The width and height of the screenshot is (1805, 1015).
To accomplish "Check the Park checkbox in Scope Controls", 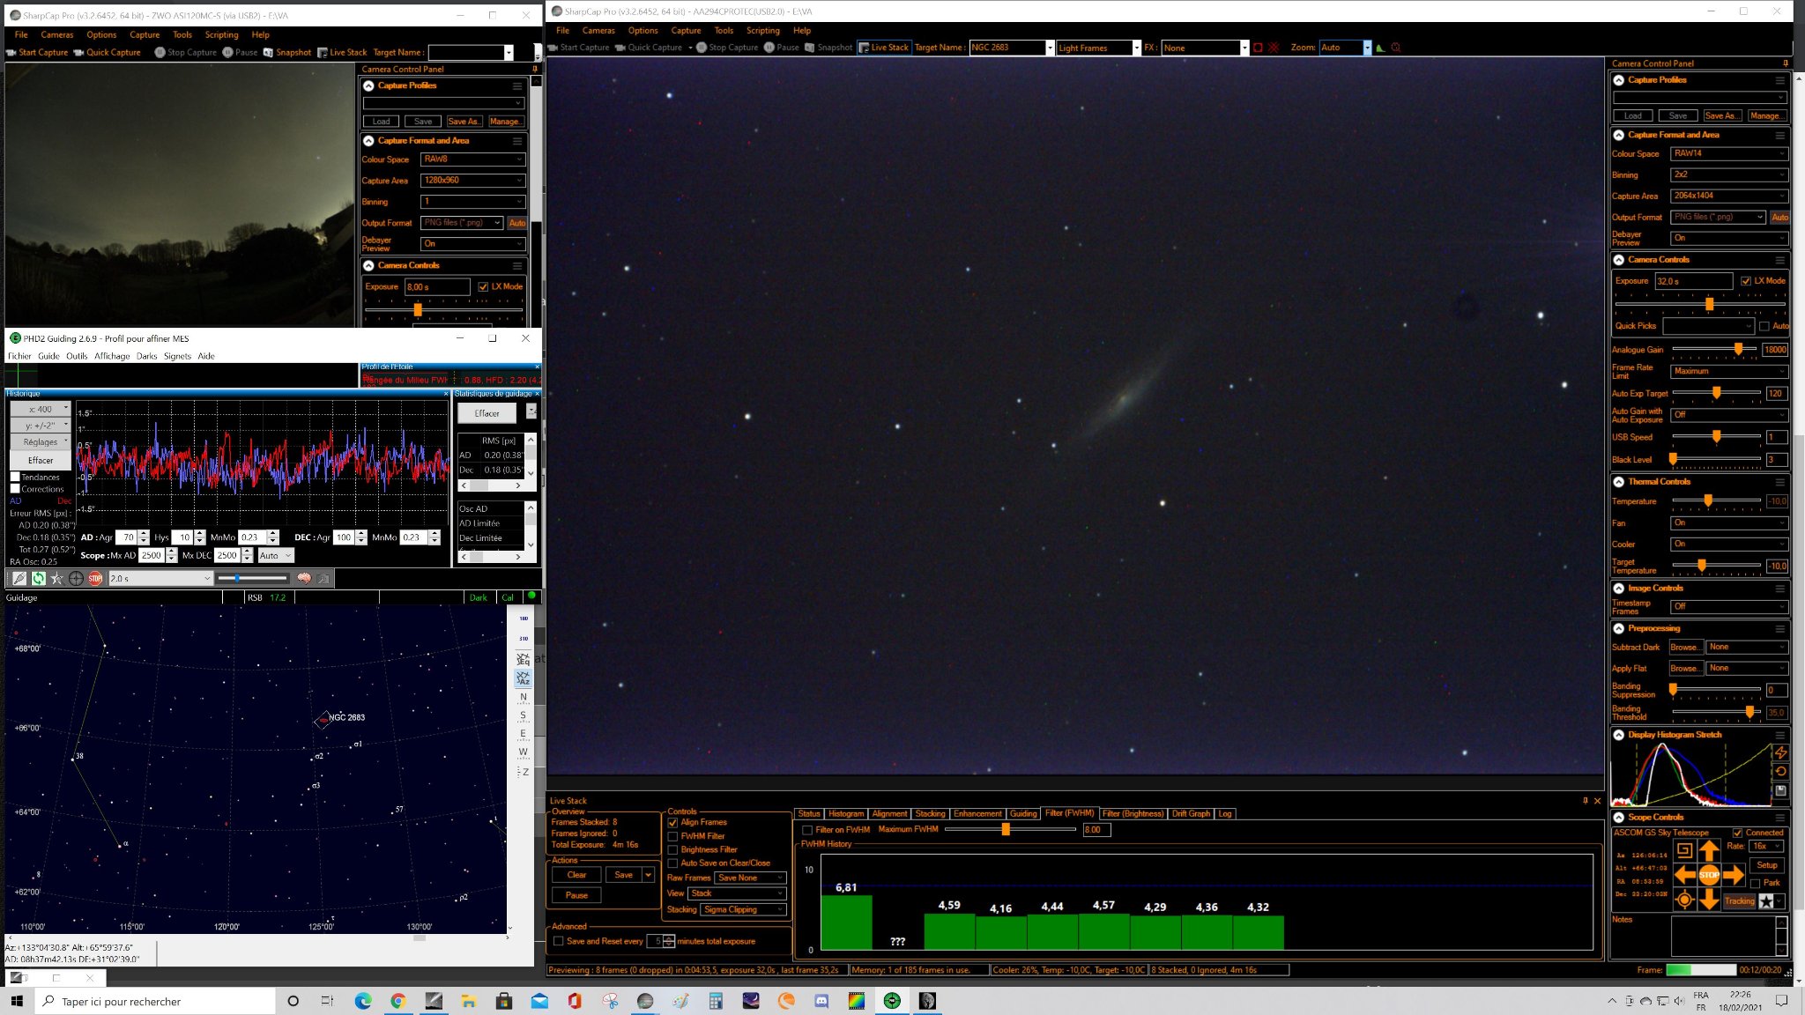I will pyautogui.click(x=1756, y=883).
